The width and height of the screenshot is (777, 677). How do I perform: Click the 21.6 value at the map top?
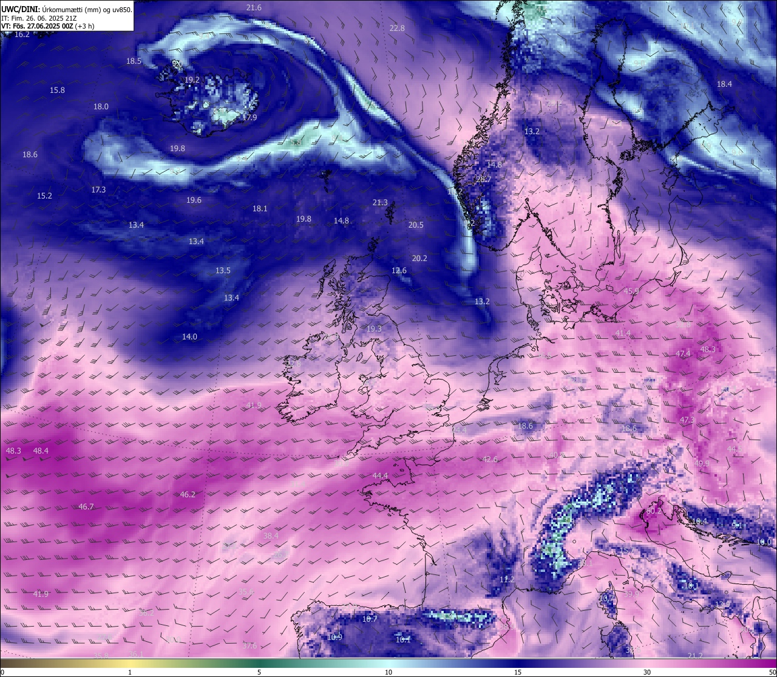254,7
